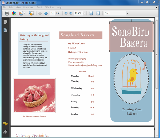
Task: Click the orders@songbirdbakery.com email text
Action: tap(89, 65)
